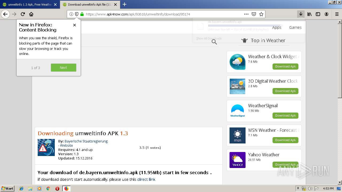Show site information icon in address bar
This screenshot has width=342, height=192.
71,14
